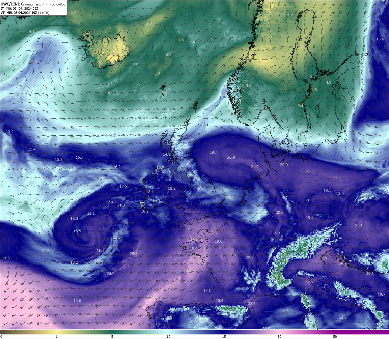Click the '18.1' value label
This screenshot has width=389, height=339.
point(150,192)
